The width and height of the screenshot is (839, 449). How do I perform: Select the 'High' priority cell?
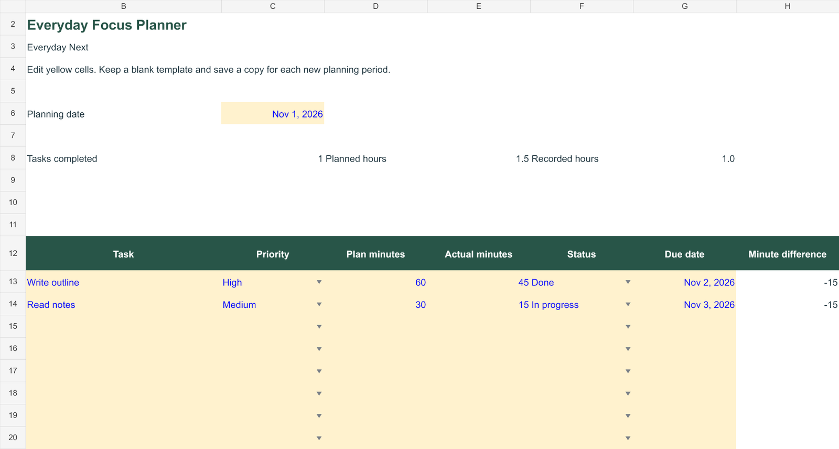(273, 282)
